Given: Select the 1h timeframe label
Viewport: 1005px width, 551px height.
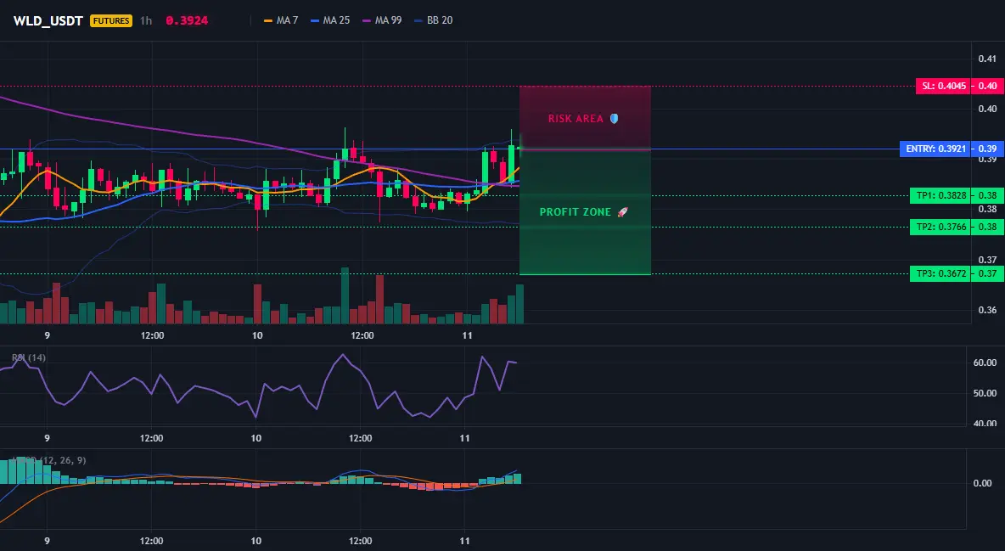Looking at the screenshot, I should click(x=146, y=20).
